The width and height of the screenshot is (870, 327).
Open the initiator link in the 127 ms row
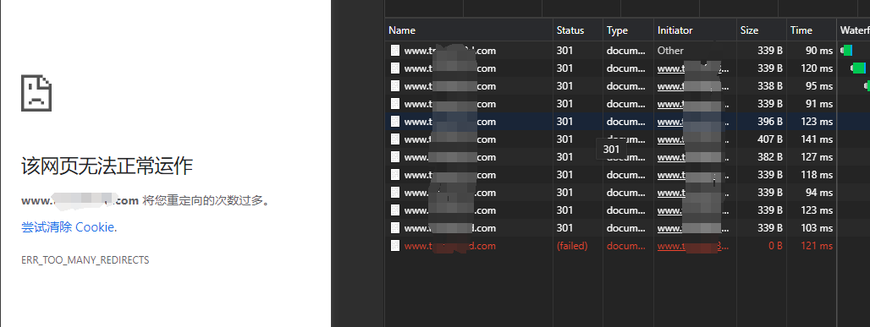(693, 157)
